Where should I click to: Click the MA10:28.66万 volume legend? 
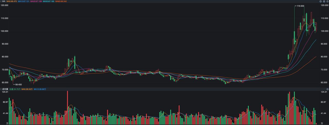pos(40,89)
